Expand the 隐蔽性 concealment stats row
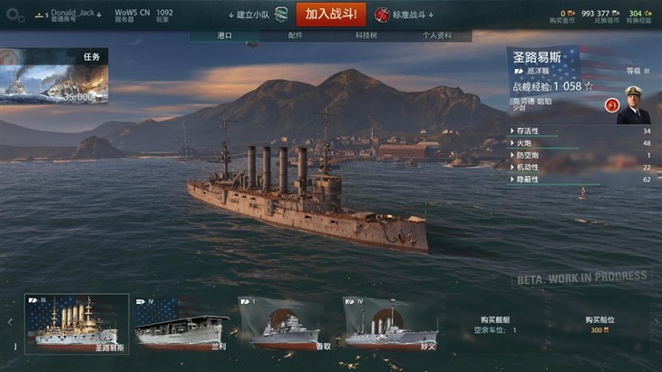Viewport: 662px width, 372px height. [x=580, y=180]
